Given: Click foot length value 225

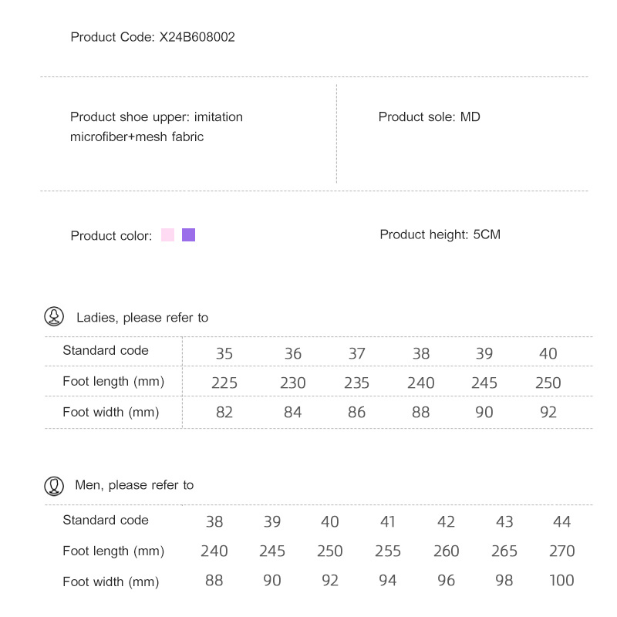Looking at the screenshot, I should pyautogui.click(x=224, y=383).
